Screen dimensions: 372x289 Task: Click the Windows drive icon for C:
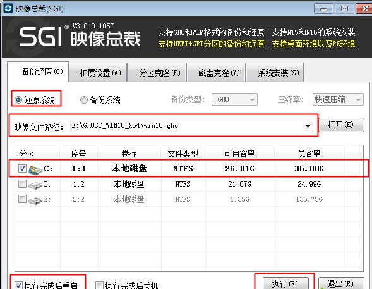coord(35,169)
